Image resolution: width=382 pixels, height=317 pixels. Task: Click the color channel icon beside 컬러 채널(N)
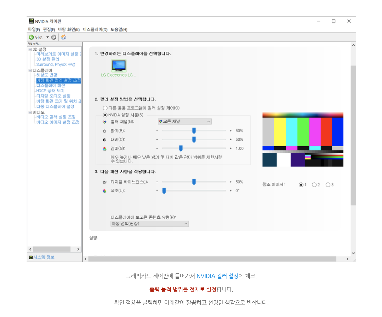(x=104, y=122)
